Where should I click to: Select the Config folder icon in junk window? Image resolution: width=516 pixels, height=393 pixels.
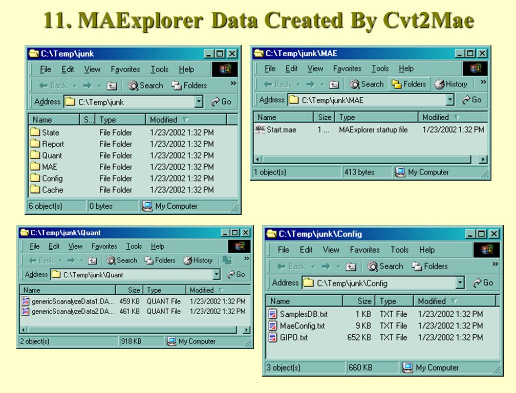coord(35,178)
